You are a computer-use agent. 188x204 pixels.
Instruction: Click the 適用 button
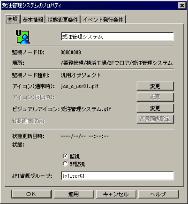pyautogui.click(x=74, y=194)
